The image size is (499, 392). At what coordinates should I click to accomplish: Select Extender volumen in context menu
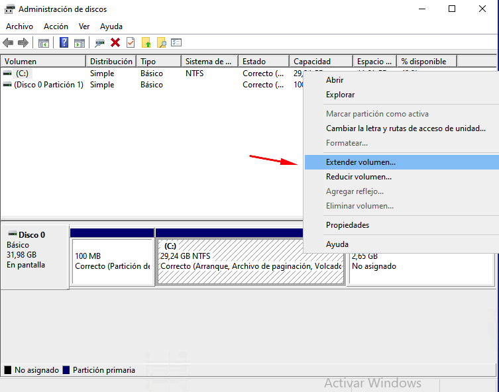[402, 162]
